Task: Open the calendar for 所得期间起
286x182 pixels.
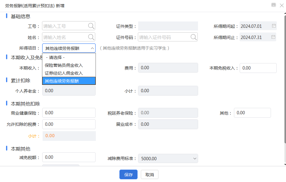Action: pos(274,26)
